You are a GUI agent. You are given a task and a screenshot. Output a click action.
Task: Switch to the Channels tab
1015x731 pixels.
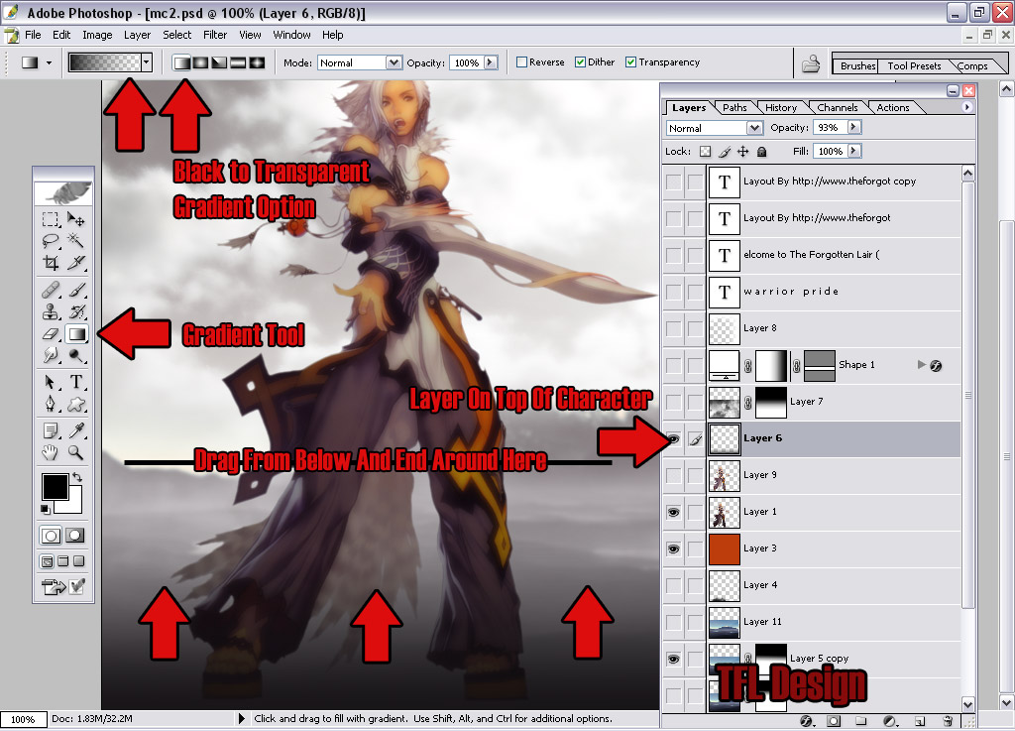[837, 107]
